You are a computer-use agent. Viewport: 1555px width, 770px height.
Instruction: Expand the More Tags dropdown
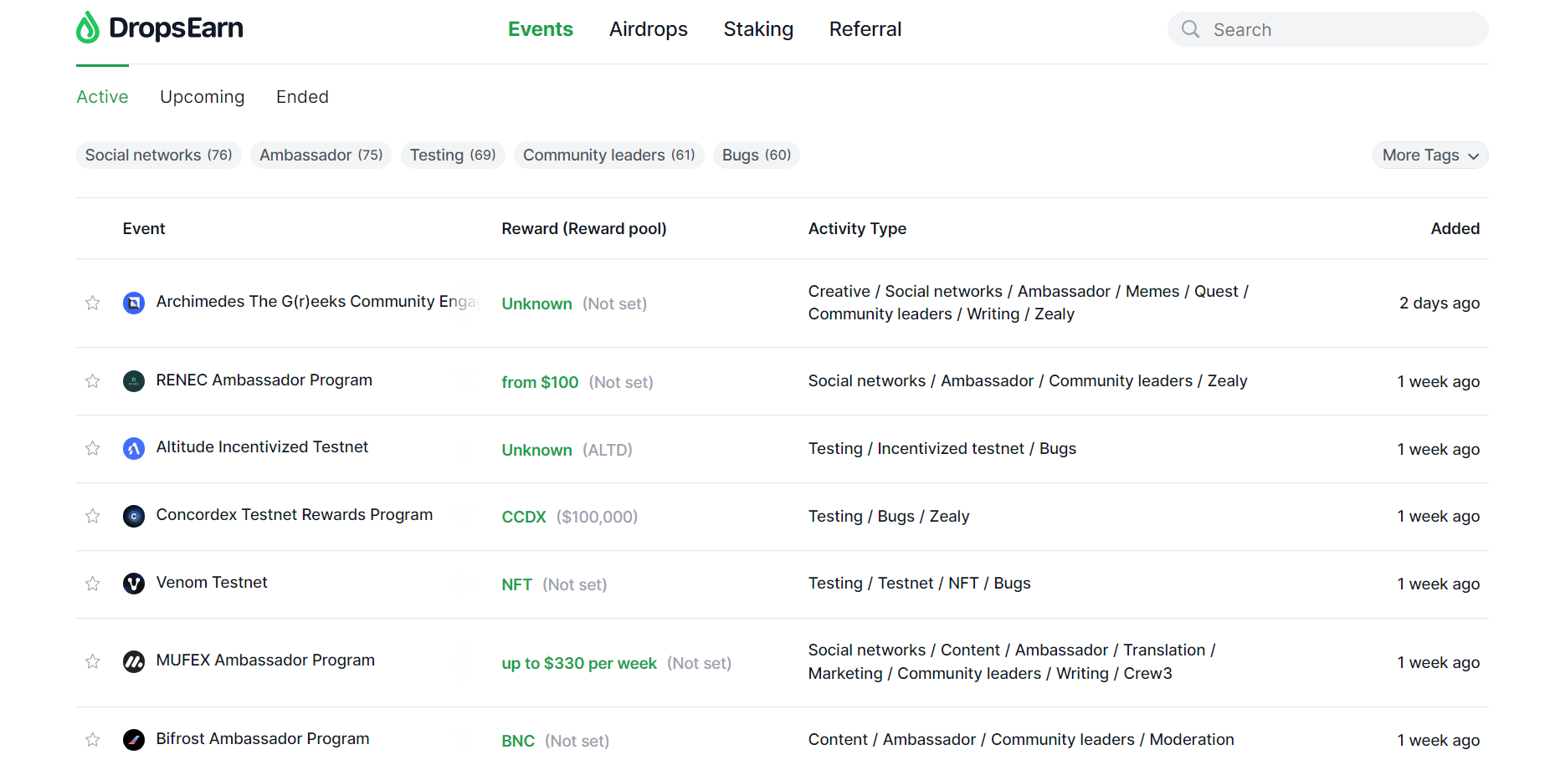(x=1430, y=156)
